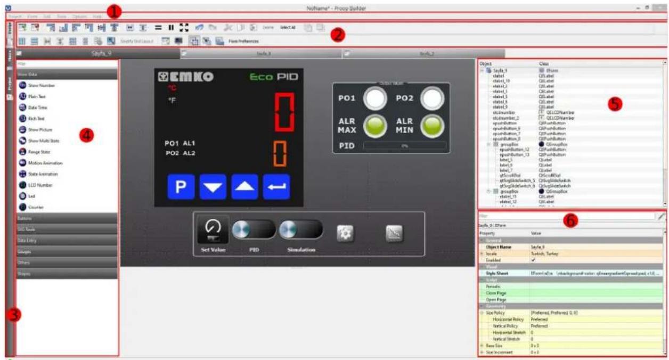Click the Select All toolbar button
The image size is (669, 360).
288,28
